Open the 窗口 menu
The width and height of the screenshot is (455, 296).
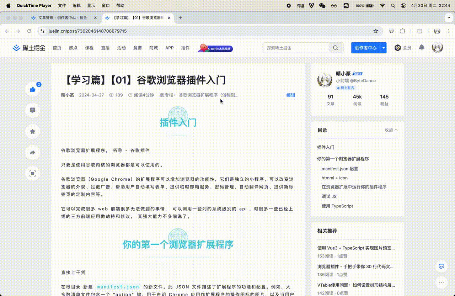coord(106,6)
